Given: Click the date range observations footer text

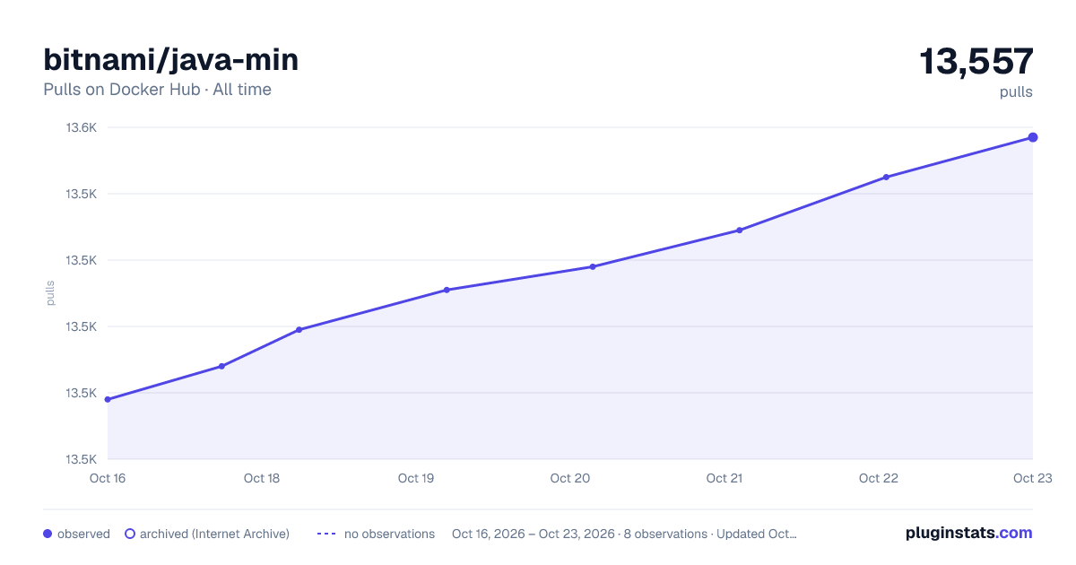Looking at the screenshot, I should [624, 534].
